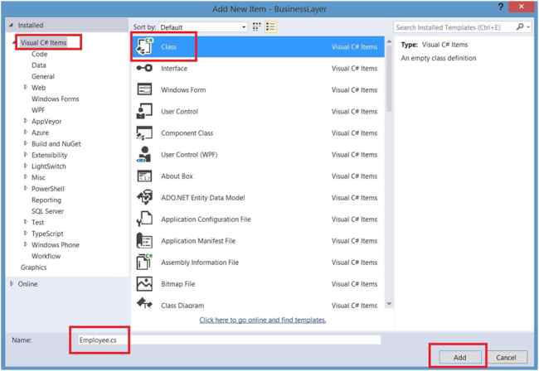Screen dimensions: 539x371
Task: Click the About Box template icon
Action: pos(144,176)
